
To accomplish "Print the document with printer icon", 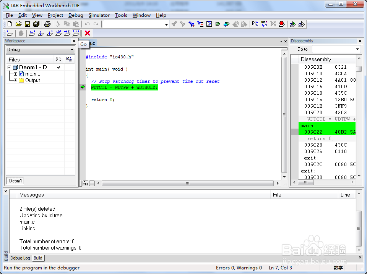I will (47, 24).
